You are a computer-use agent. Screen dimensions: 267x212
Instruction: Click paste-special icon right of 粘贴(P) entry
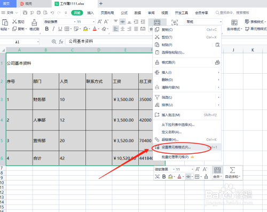(x=217, y=45)
